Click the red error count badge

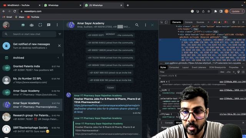pyautogui.click(x=216, y=22)
